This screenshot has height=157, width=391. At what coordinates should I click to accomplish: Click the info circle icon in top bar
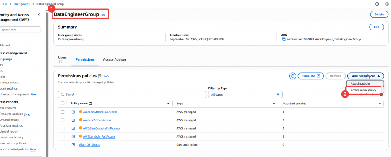coord(377,4)
